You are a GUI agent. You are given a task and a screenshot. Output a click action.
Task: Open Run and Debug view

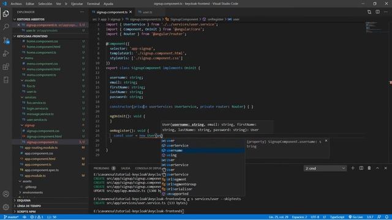(6, 53)
